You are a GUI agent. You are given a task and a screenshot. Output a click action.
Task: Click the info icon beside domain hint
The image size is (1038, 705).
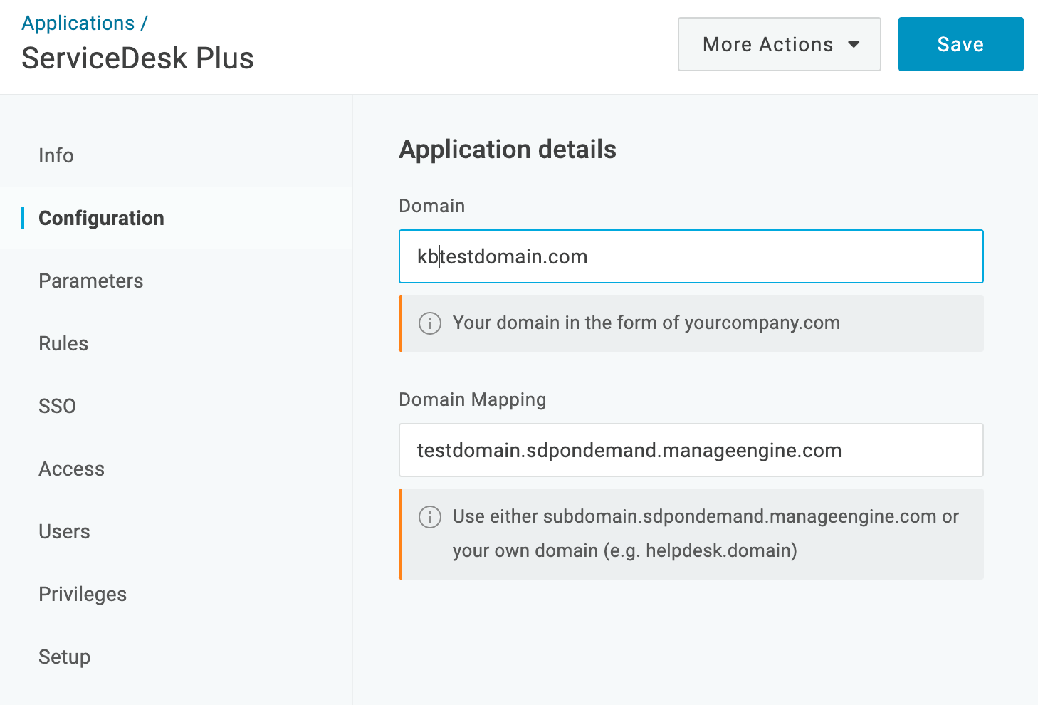(429, 323)
